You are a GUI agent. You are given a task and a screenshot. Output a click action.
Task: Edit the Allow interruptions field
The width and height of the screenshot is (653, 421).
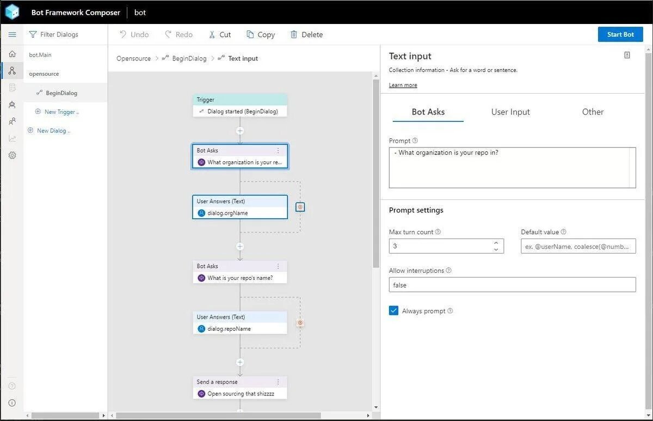coord(512,285)
